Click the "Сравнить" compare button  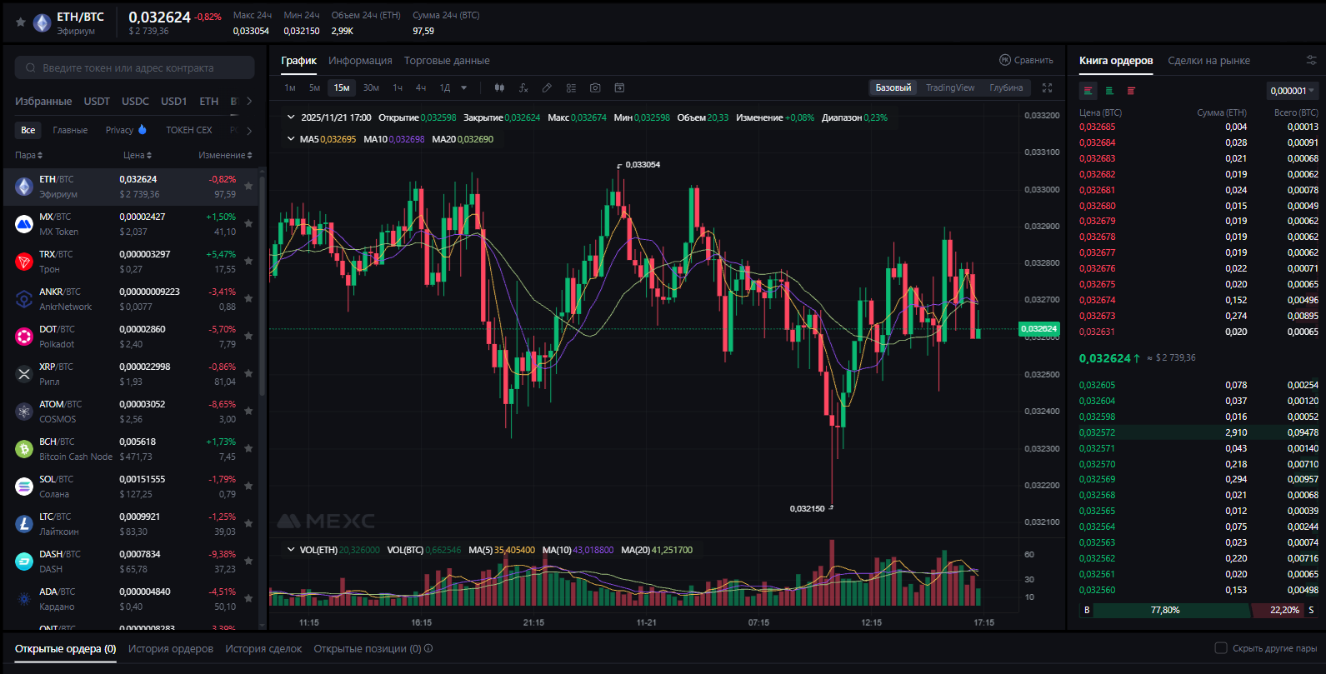pos(1026,60)
